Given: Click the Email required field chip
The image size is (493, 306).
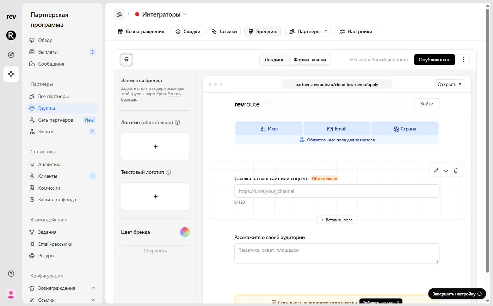Looking at the screenshot, I should [337, 129].
